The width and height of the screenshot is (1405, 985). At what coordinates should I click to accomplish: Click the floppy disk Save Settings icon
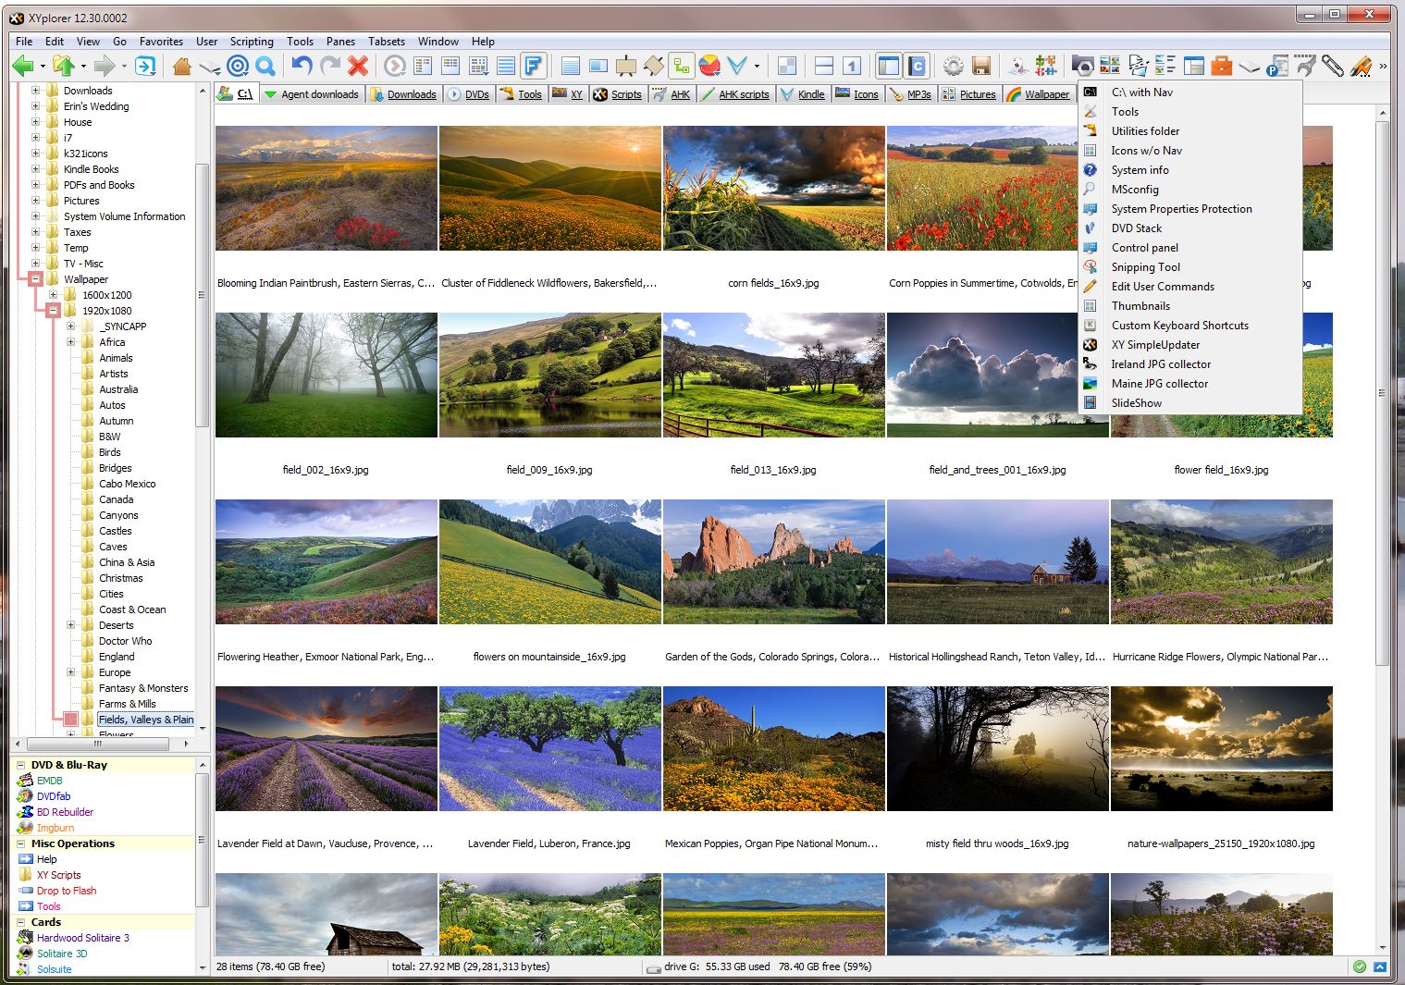point(981,66)
